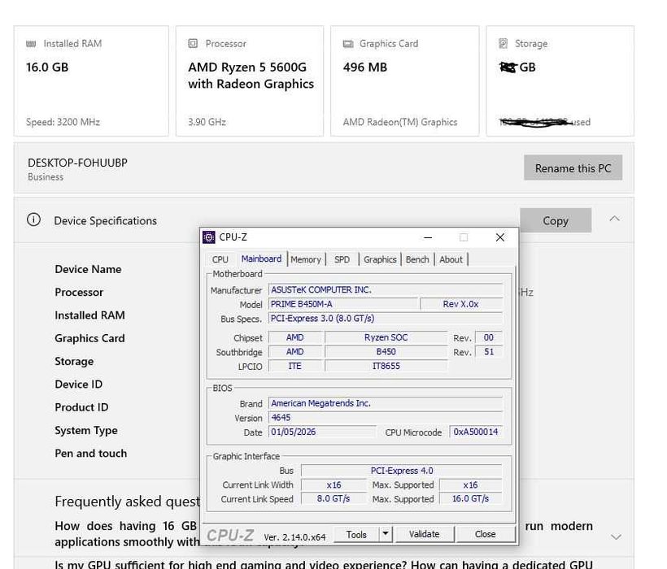Image resolution: width=667 pixels, height=569 pixels.
Task: Click the Processor chip icon
Action: point(193,43)
